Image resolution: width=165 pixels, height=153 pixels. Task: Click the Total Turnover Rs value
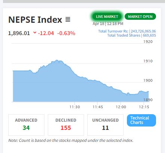click(x=143, y=31)
